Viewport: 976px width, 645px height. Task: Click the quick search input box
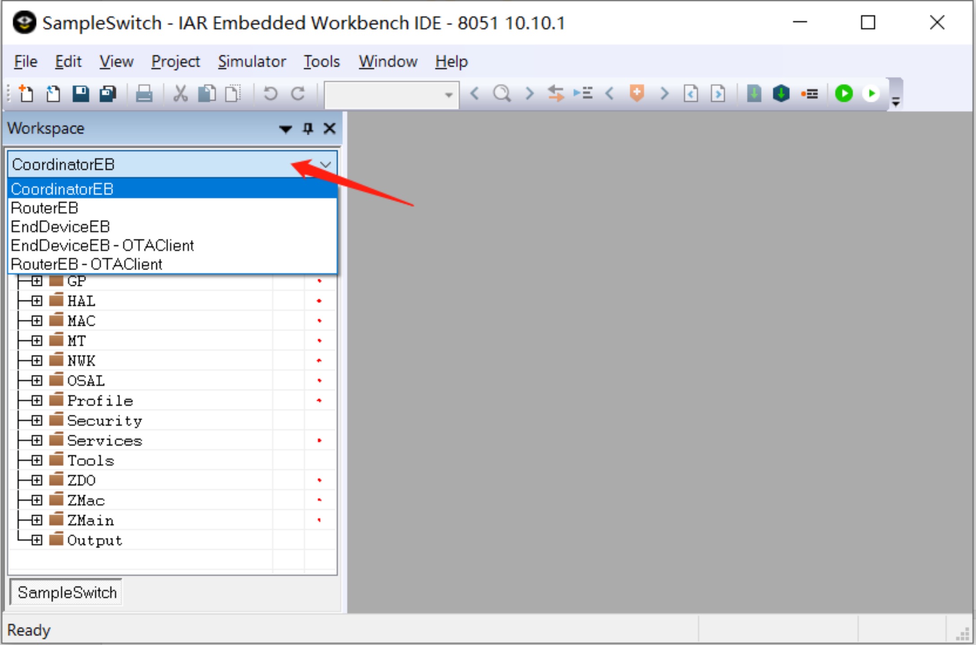385,95
